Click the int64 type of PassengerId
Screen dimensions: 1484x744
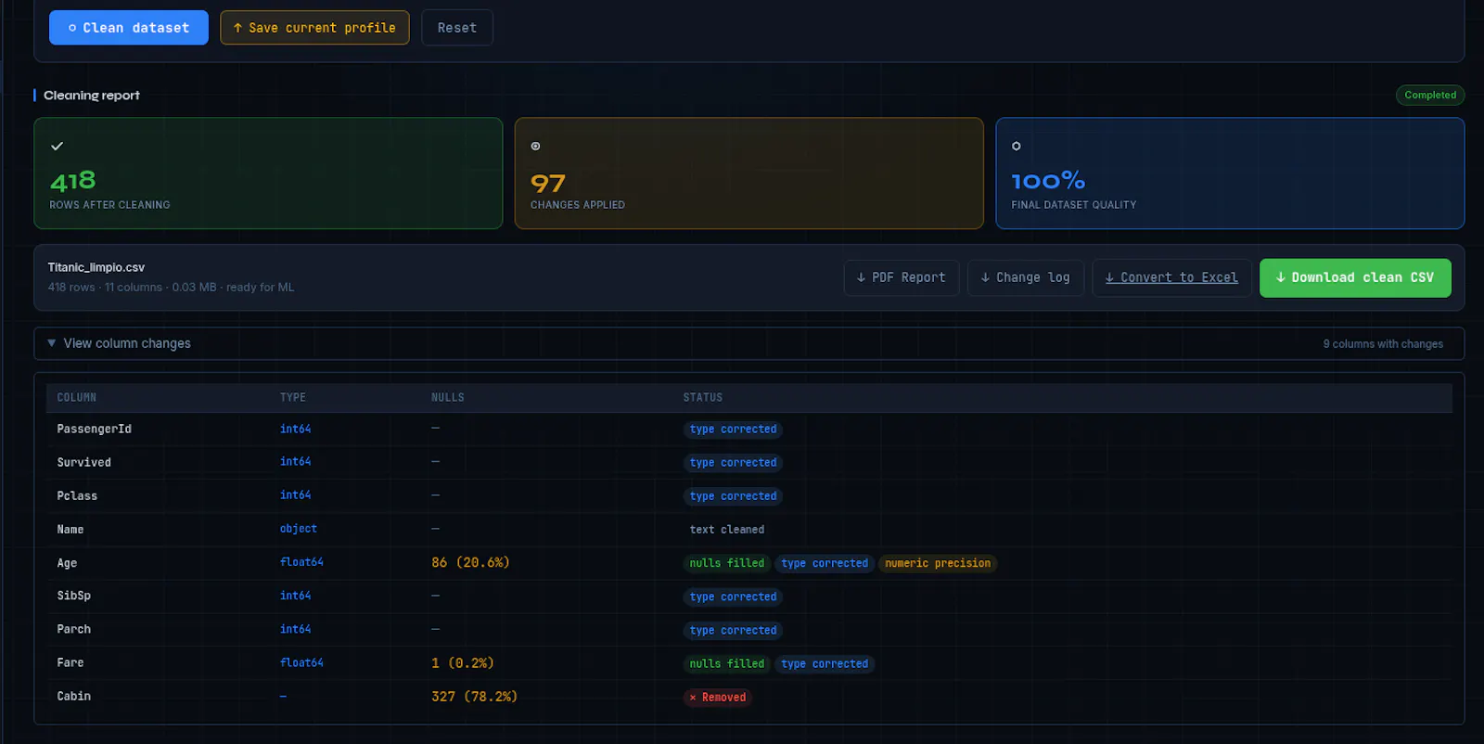(296, 429)
